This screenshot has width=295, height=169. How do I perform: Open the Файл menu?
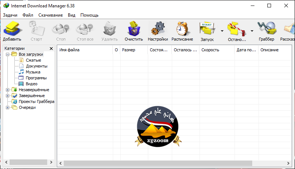pyautogui.click(x=28, y=15)
